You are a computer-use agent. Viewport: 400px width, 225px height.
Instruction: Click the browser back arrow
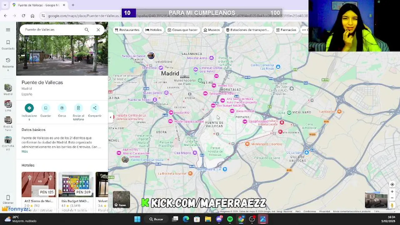(x=5, y=16)
